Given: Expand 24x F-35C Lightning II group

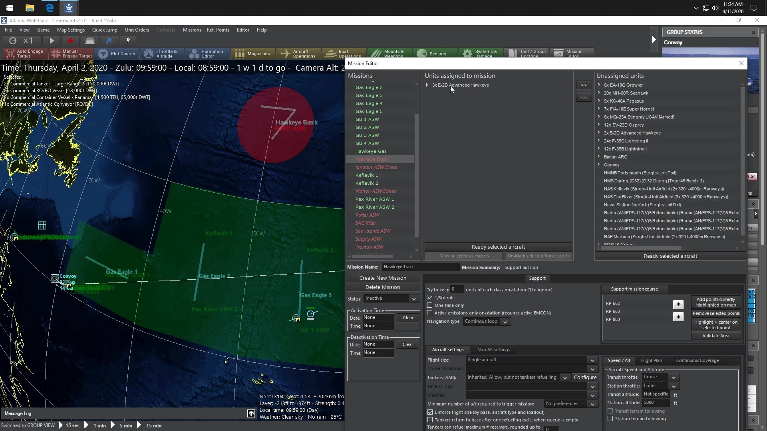Looking at the screenshot, I should 599,141.
